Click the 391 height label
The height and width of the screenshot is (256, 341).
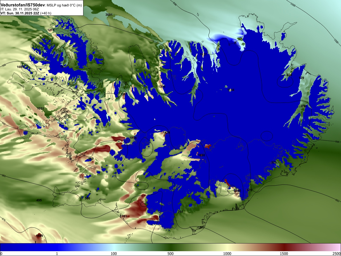[x=180, y=212]
